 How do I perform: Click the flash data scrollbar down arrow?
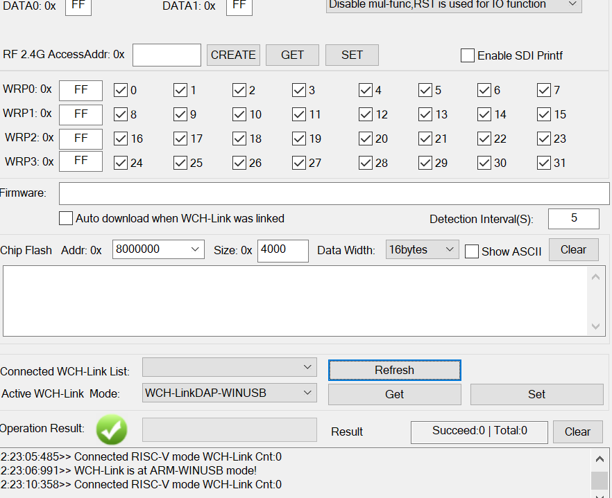coord(595,326)
